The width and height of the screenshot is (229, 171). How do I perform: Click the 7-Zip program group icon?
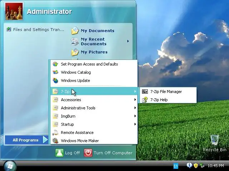pos(55,92)
